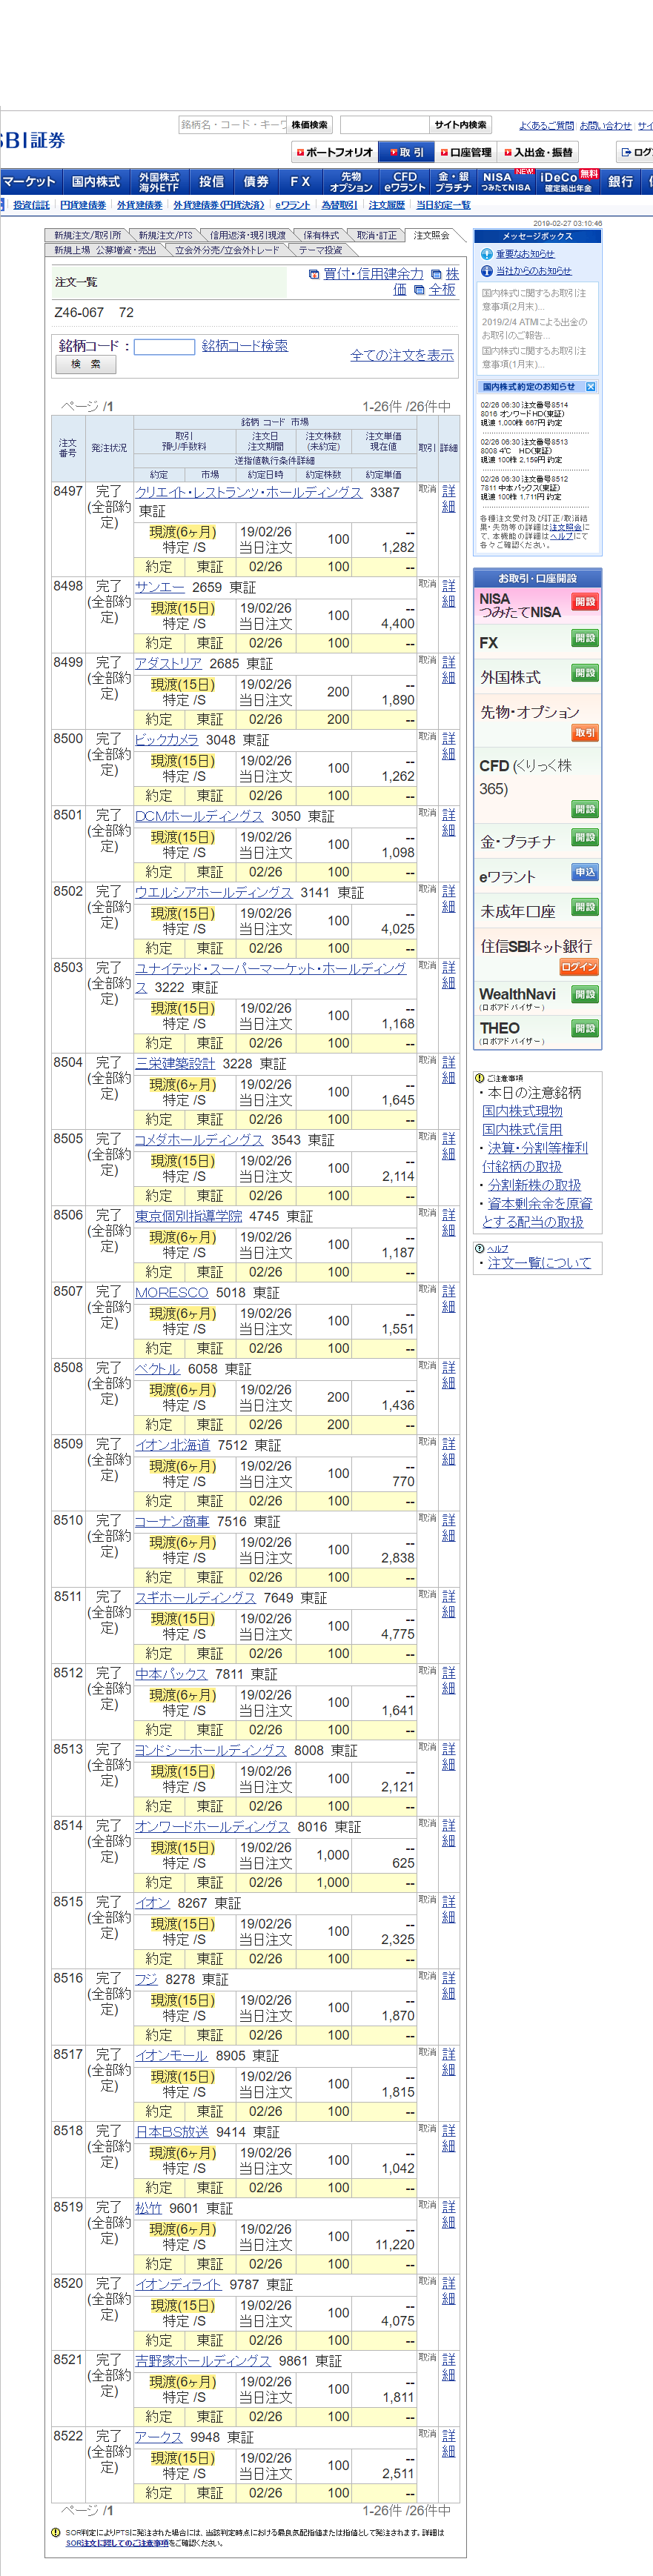Click the info icon beside 当社からのお知らせ

coord(486,270)
